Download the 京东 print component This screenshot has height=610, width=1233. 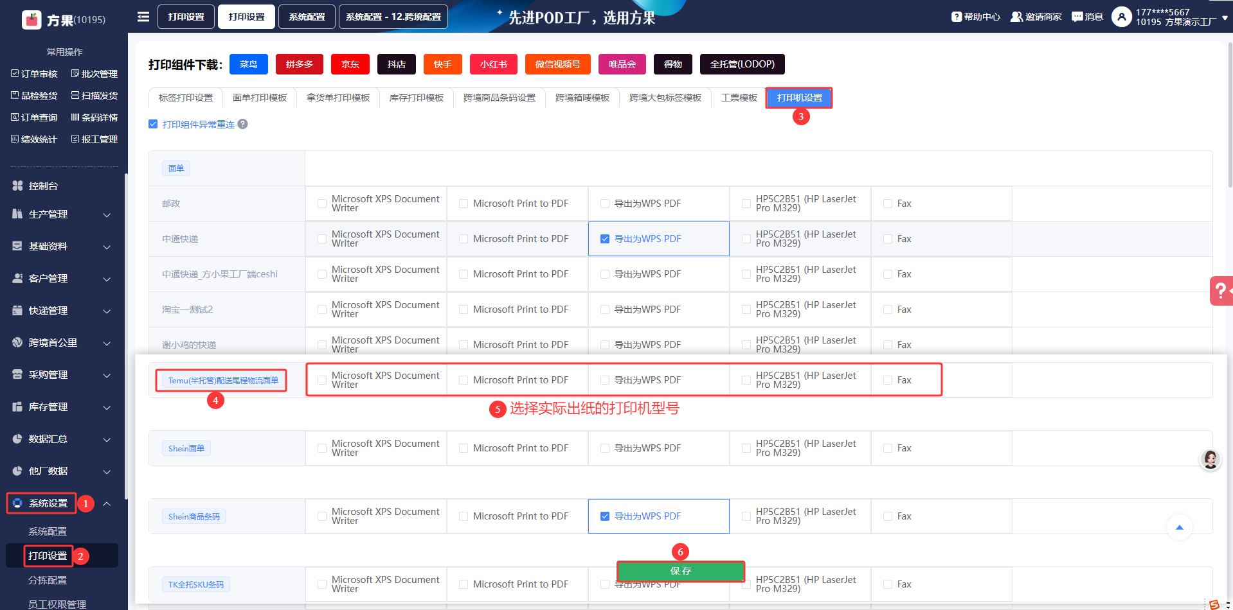[350, 64]
